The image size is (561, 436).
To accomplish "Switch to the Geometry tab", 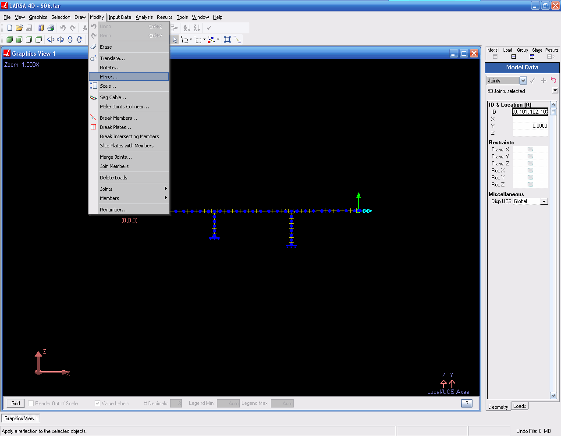I will pyautogui.click(x=498, y=407).
